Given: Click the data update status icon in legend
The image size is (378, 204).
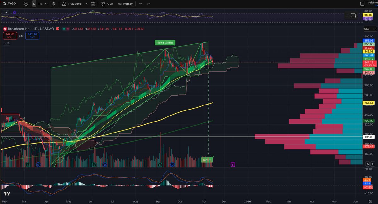Looking at the screenshot, I should pyautogui.click(x=68, y=29).
